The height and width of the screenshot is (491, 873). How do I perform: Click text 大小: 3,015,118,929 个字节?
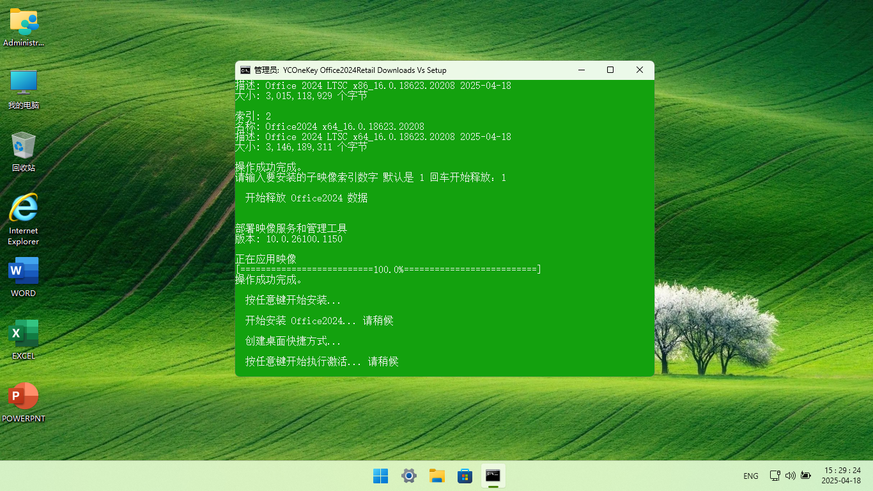[x=302, y=96]
